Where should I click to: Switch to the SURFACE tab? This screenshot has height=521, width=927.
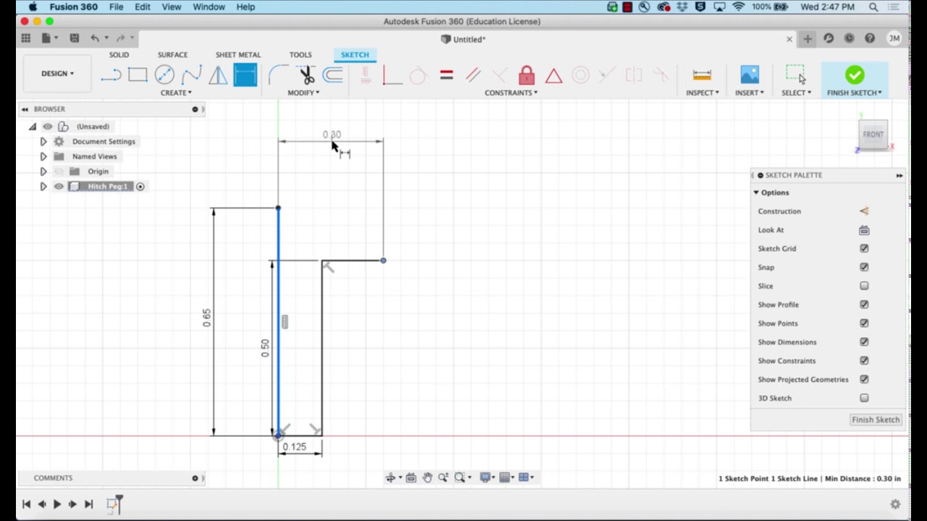pos(172,55)
